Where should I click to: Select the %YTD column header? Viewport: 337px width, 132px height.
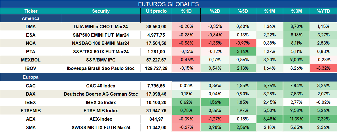tap(323, 11)
